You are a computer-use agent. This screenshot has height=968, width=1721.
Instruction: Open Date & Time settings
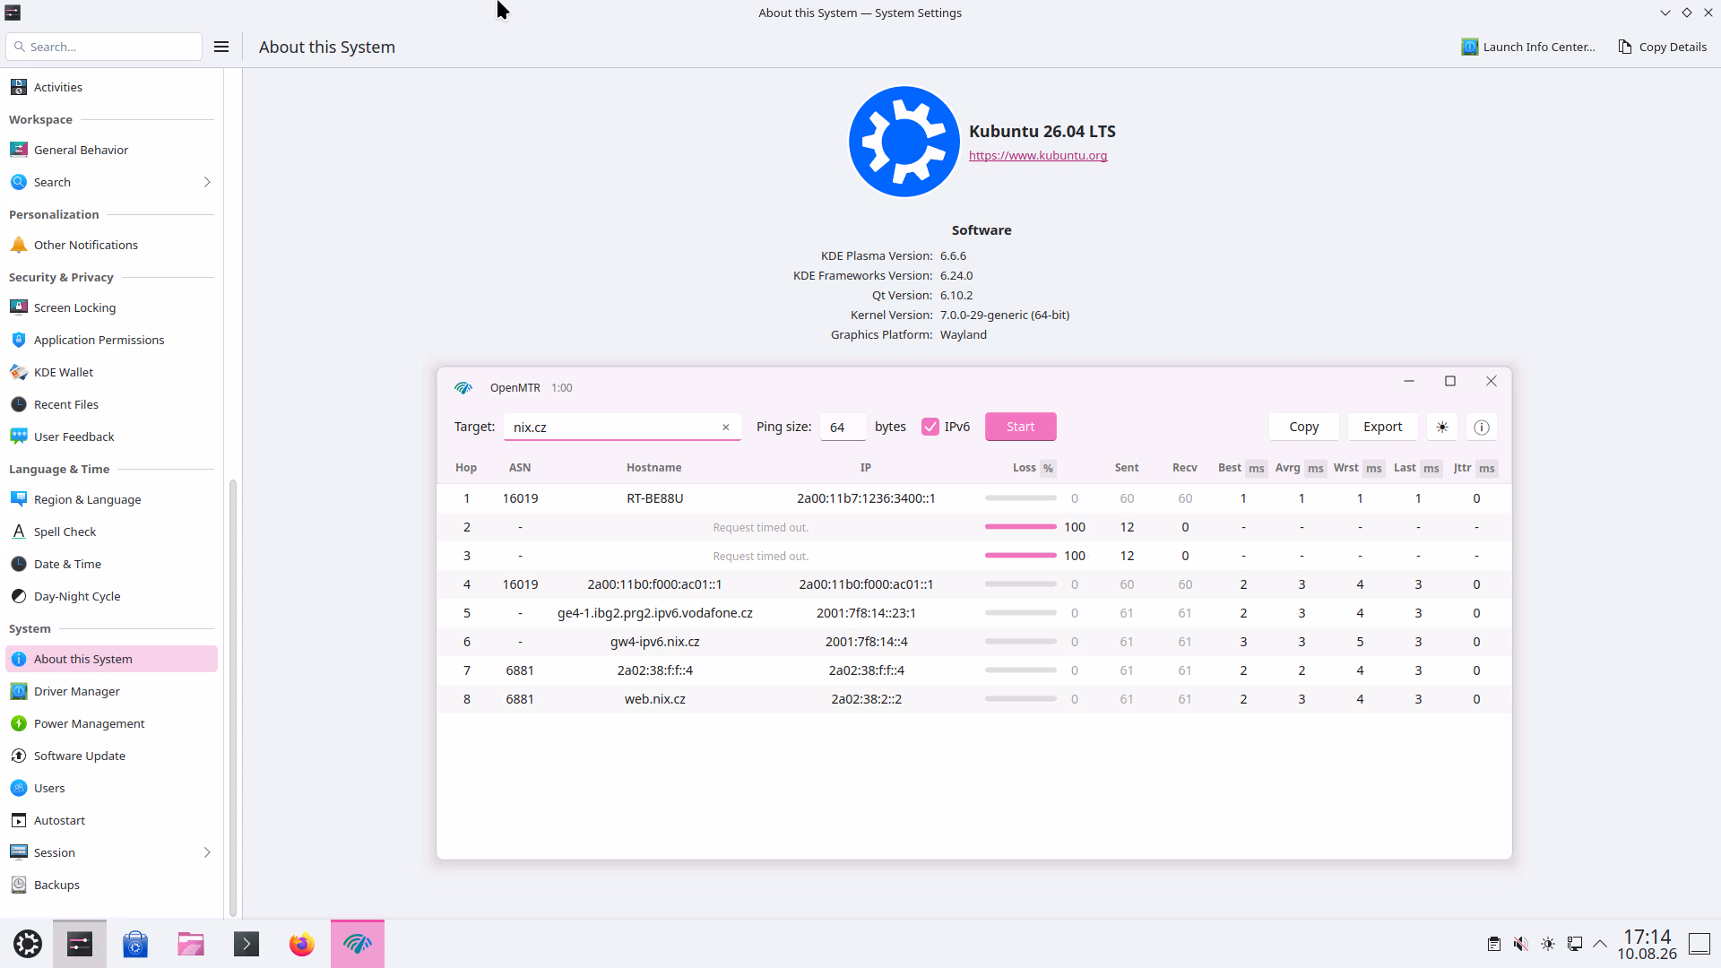111,564
